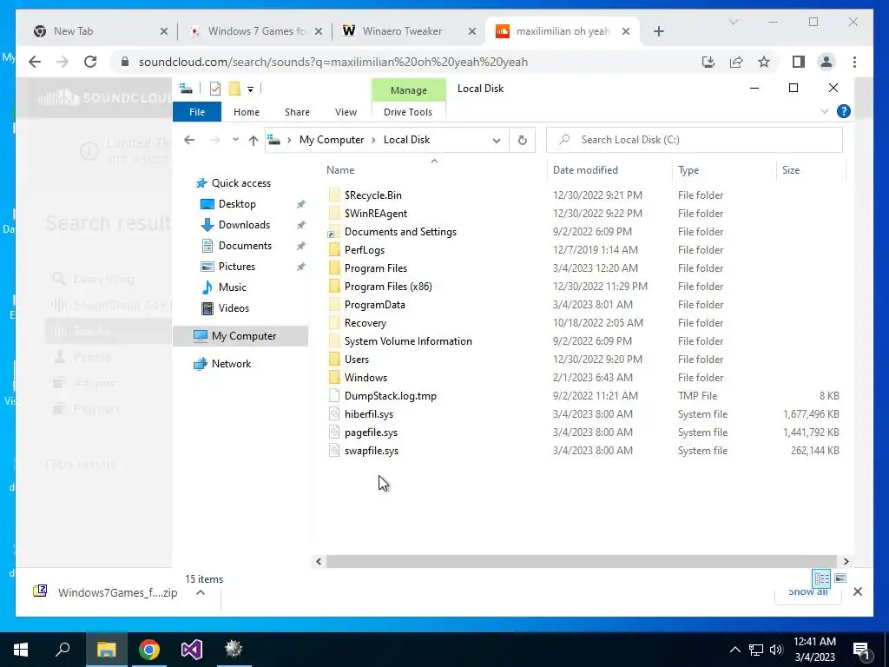
Task: Show hidden system tray icons
Action: tap(734, 650)
